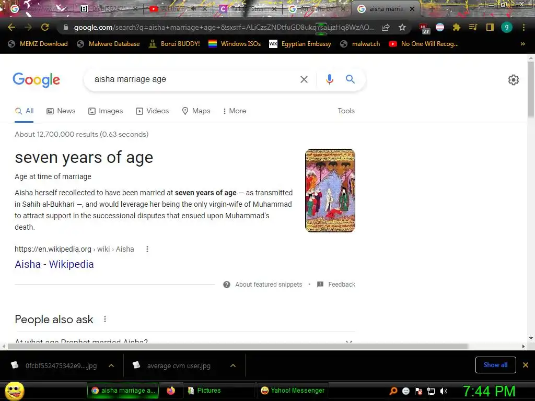
Task: Open menu for average cvm user.jpg download
Action: click(x=233, y=365)
